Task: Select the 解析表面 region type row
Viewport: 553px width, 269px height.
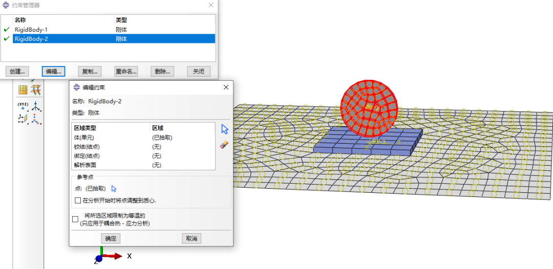Action: tap(143, 165)
